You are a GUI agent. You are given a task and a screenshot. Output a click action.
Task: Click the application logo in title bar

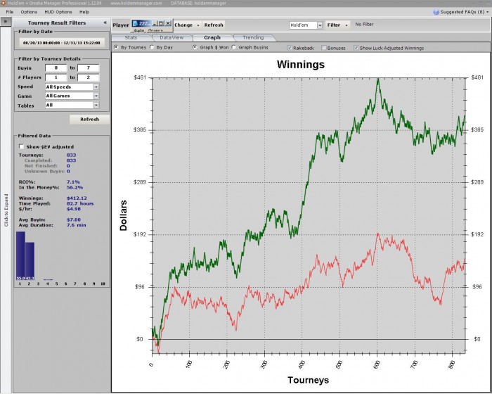click(x=3, y=3)
